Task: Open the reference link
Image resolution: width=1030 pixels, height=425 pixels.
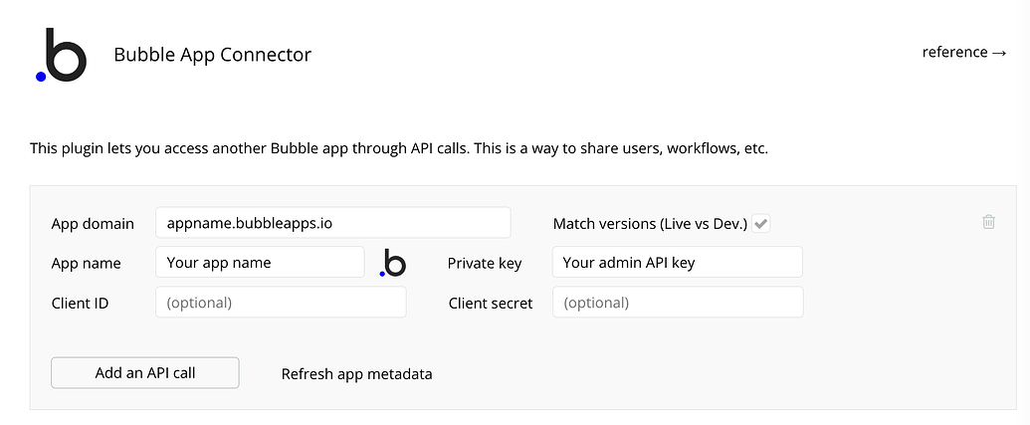Action: 964,52
